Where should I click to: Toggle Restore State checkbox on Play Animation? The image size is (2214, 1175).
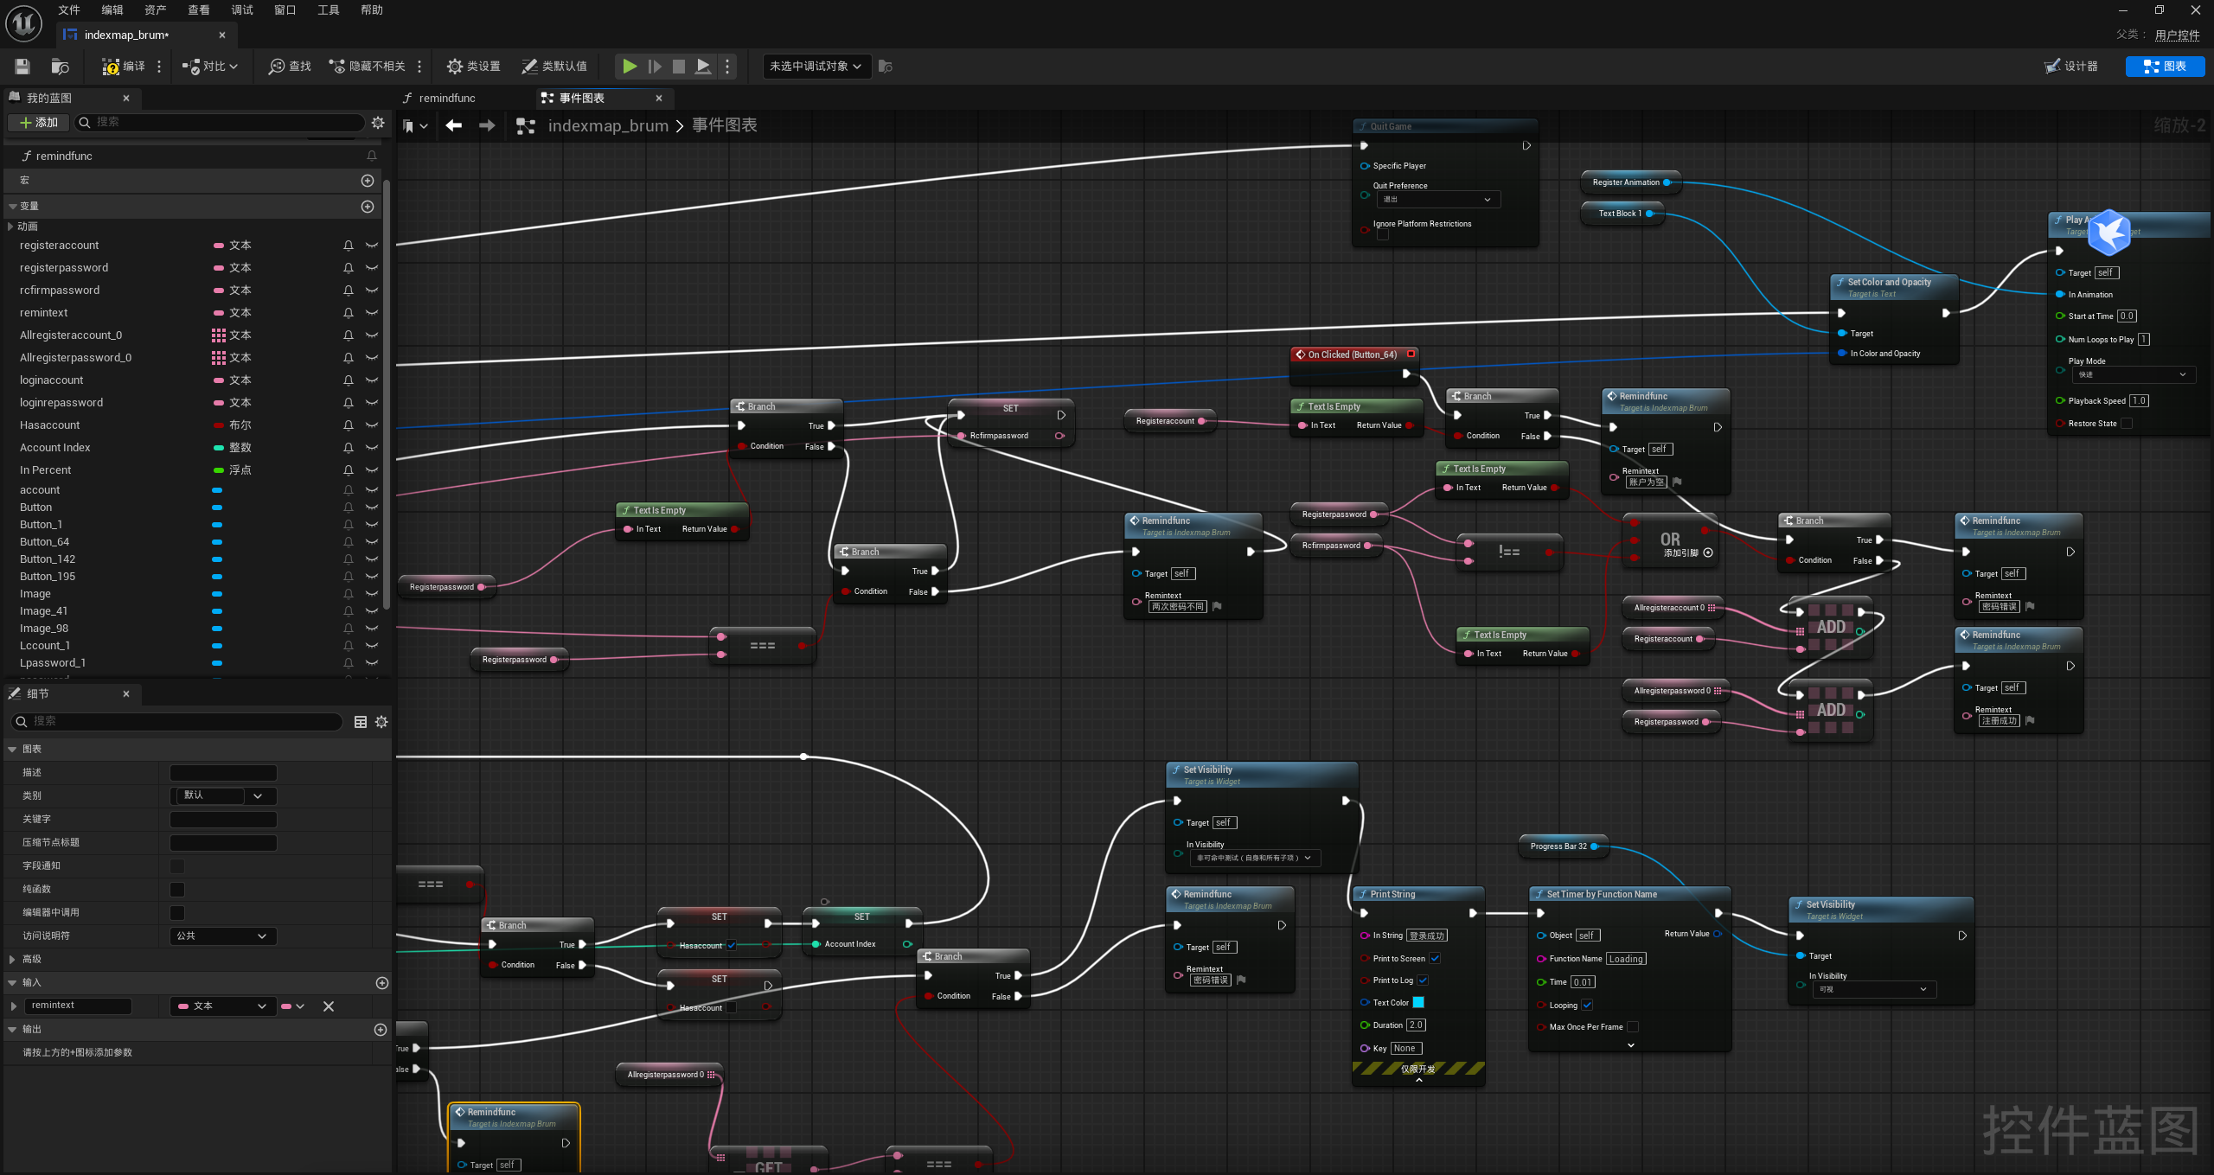click(x=2127, y=424)
